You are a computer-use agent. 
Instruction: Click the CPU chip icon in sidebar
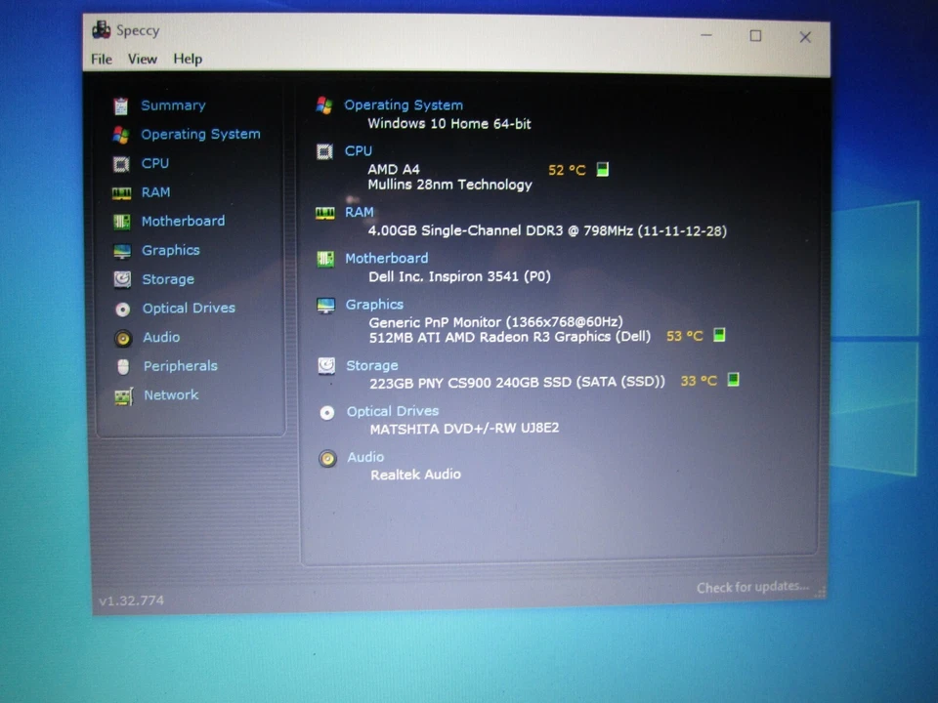pyautogui.click(x=121, y=164)
